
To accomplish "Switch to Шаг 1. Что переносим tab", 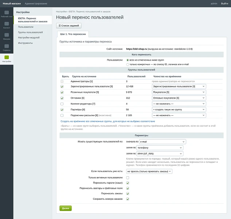I will click(x=73, y=34).
